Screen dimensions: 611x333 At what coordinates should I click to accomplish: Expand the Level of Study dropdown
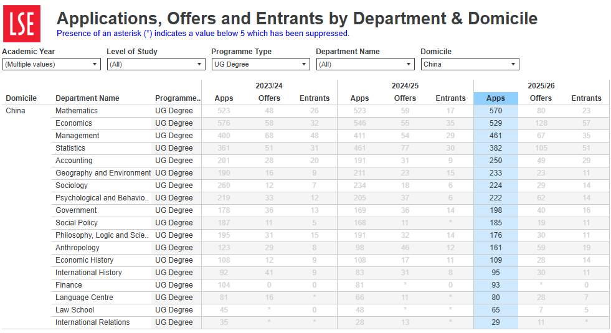tap(156, 64)
